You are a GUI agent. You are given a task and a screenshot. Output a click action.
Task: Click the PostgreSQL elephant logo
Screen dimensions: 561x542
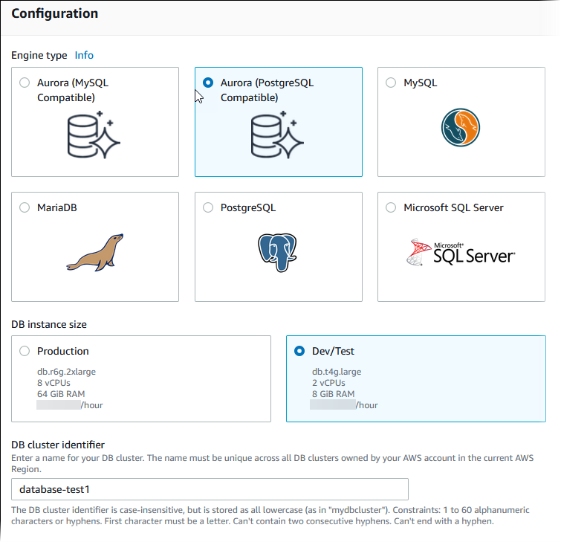[277, 251]
